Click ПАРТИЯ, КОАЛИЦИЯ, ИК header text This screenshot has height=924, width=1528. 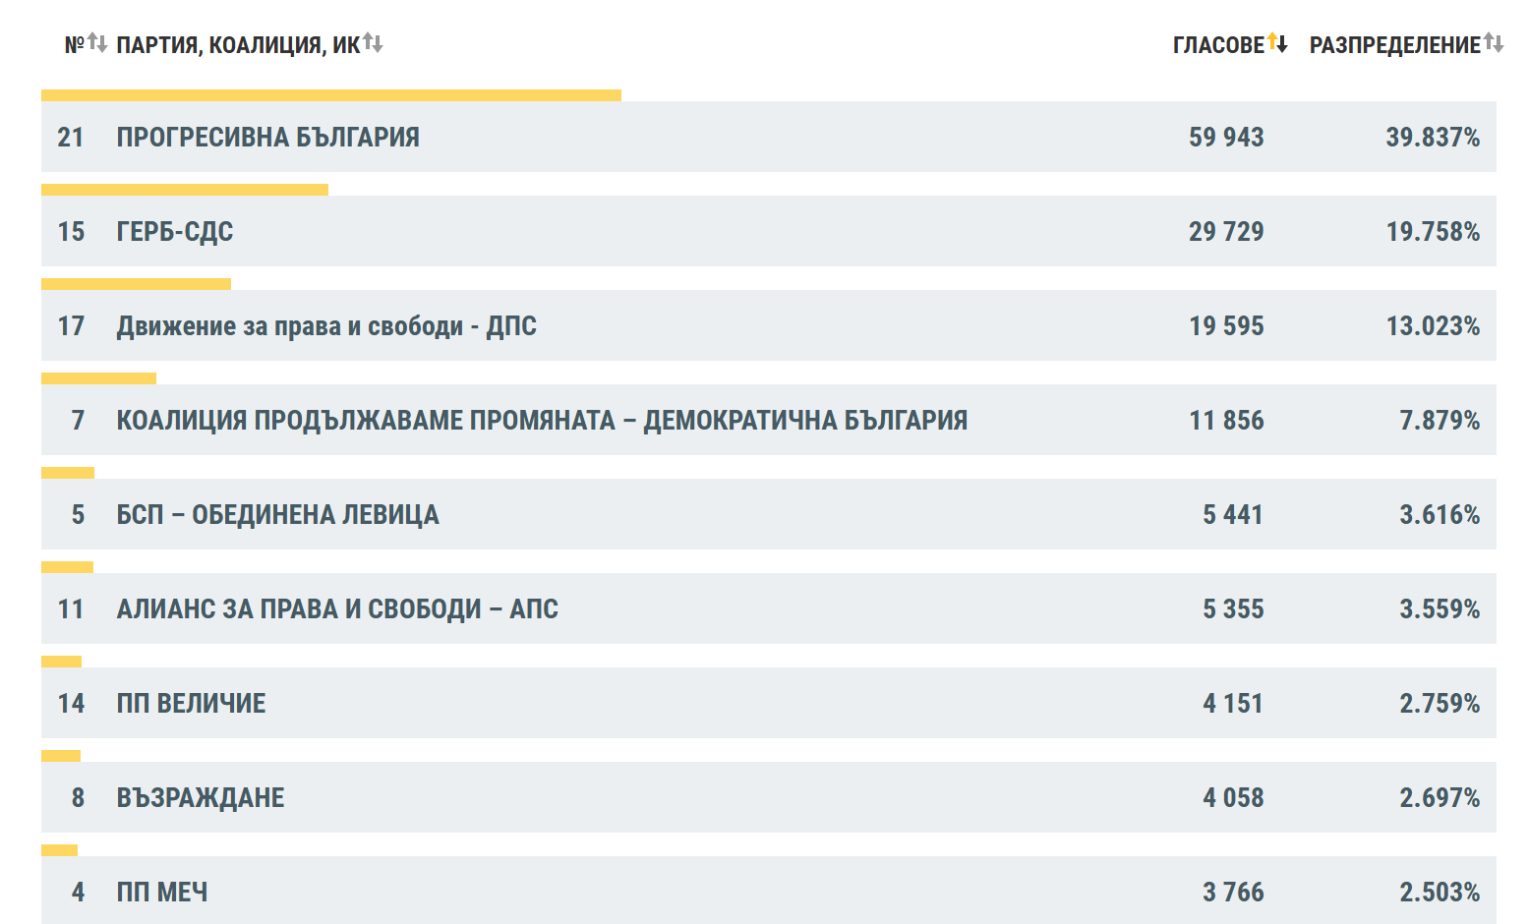[x=238, y=45]
